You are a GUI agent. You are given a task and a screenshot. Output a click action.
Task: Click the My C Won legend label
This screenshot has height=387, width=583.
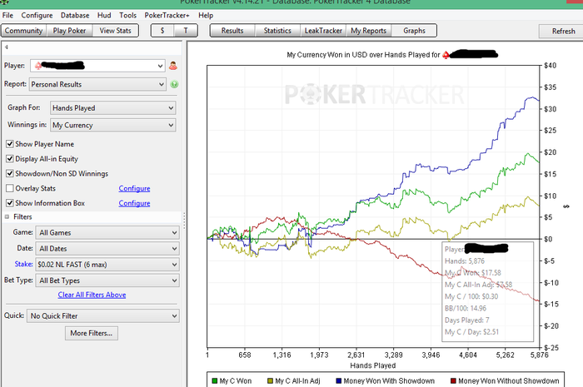[x=236, y=381]
